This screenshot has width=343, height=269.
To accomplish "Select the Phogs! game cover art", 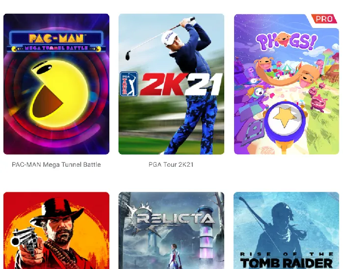I will tap(287, 84).
